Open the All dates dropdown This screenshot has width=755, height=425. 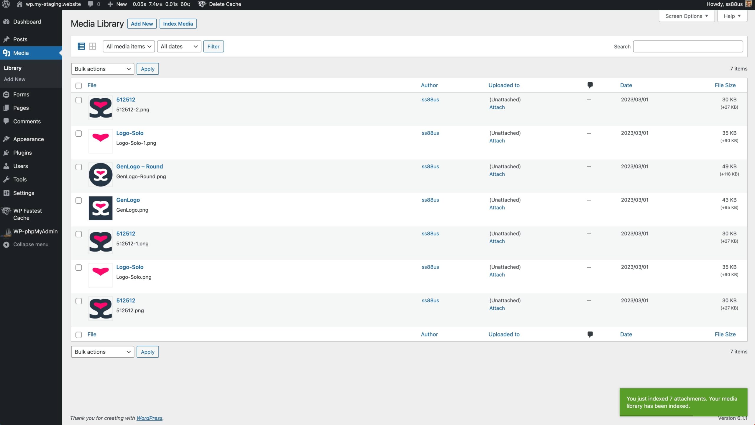tap(179, 46)
